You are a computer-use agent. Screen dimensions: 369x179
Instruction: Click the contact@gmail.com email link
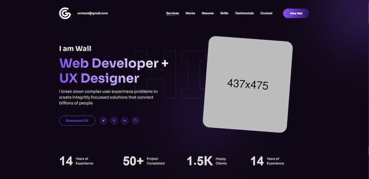pyautogui.click(x=92, y=13)
